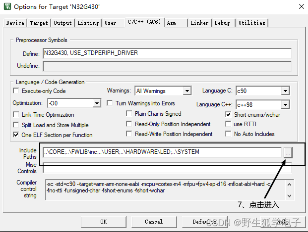Click in the Include Paths field
This screenshot has height=232, width=308.
(162, 152)
